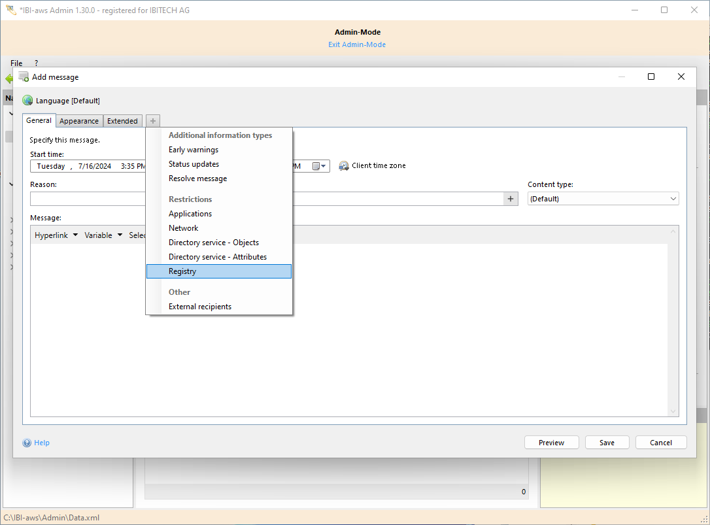
Task: Click the Client time zone icon
Action: coord(344,165)
